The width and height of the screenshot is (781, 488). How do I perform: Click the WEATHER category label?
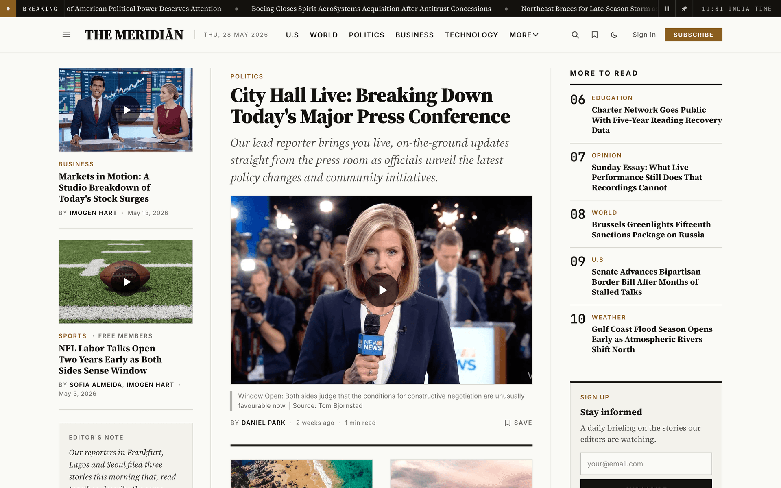(x=609, y=317)
